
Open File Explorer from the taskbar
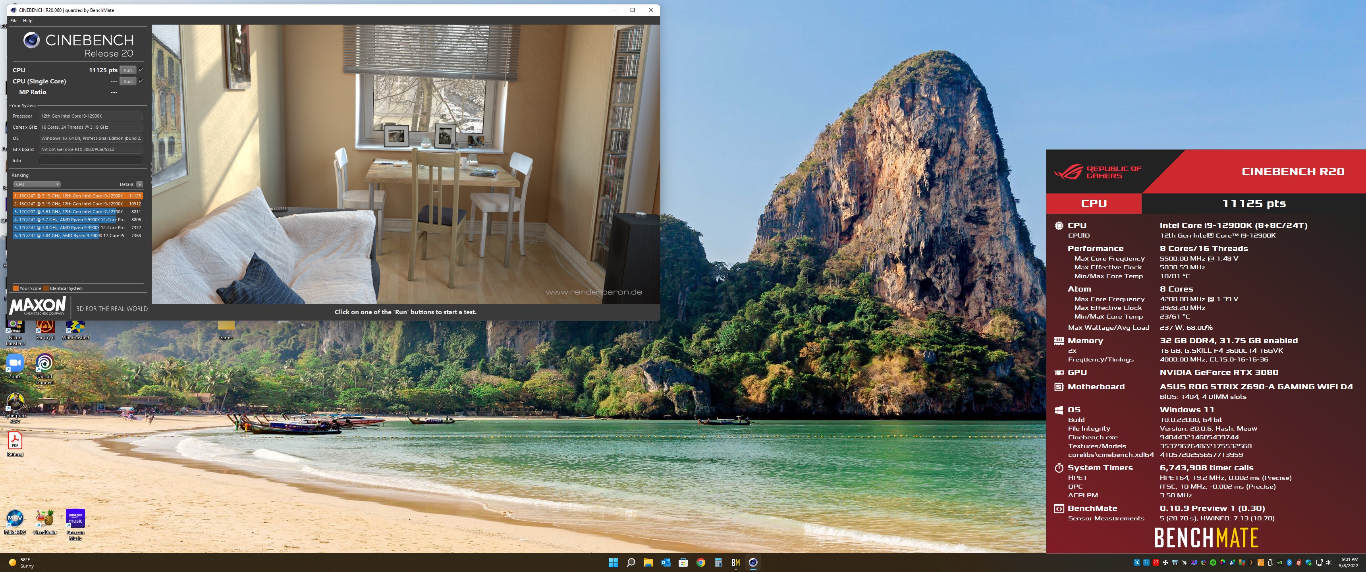(x=648, y=562)
